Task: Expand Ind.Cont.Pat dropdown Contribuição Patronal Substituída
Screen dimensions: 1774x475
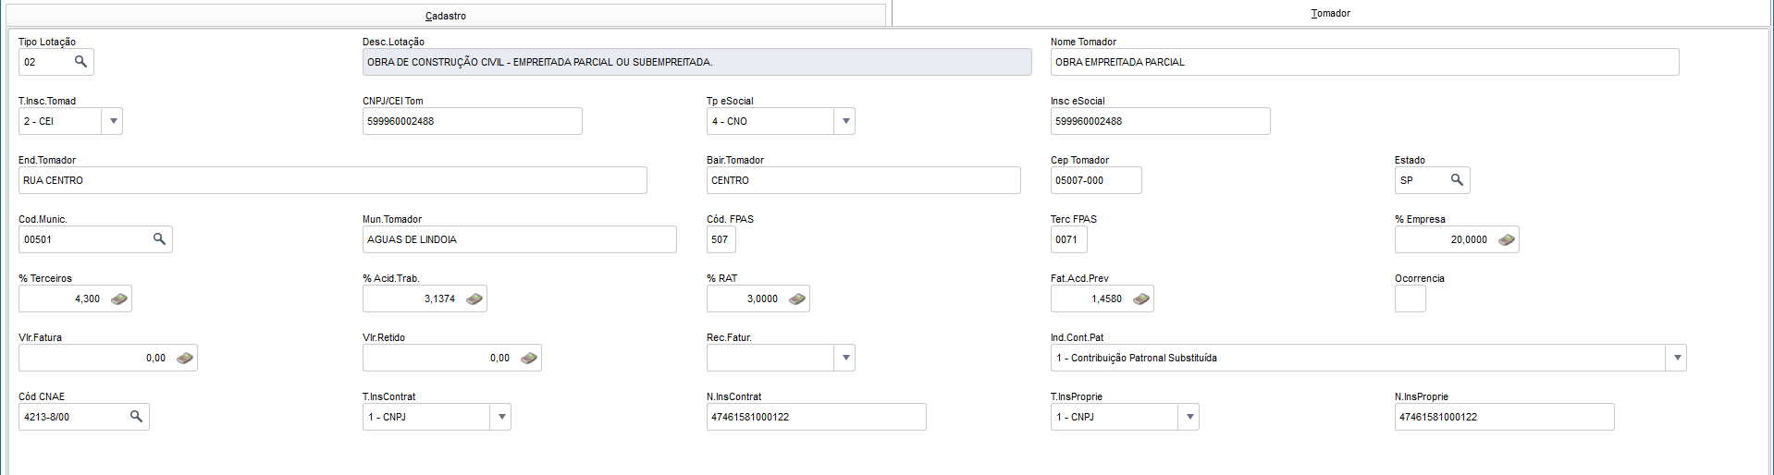Action: pyautogui.click(x=1676, y=358)
